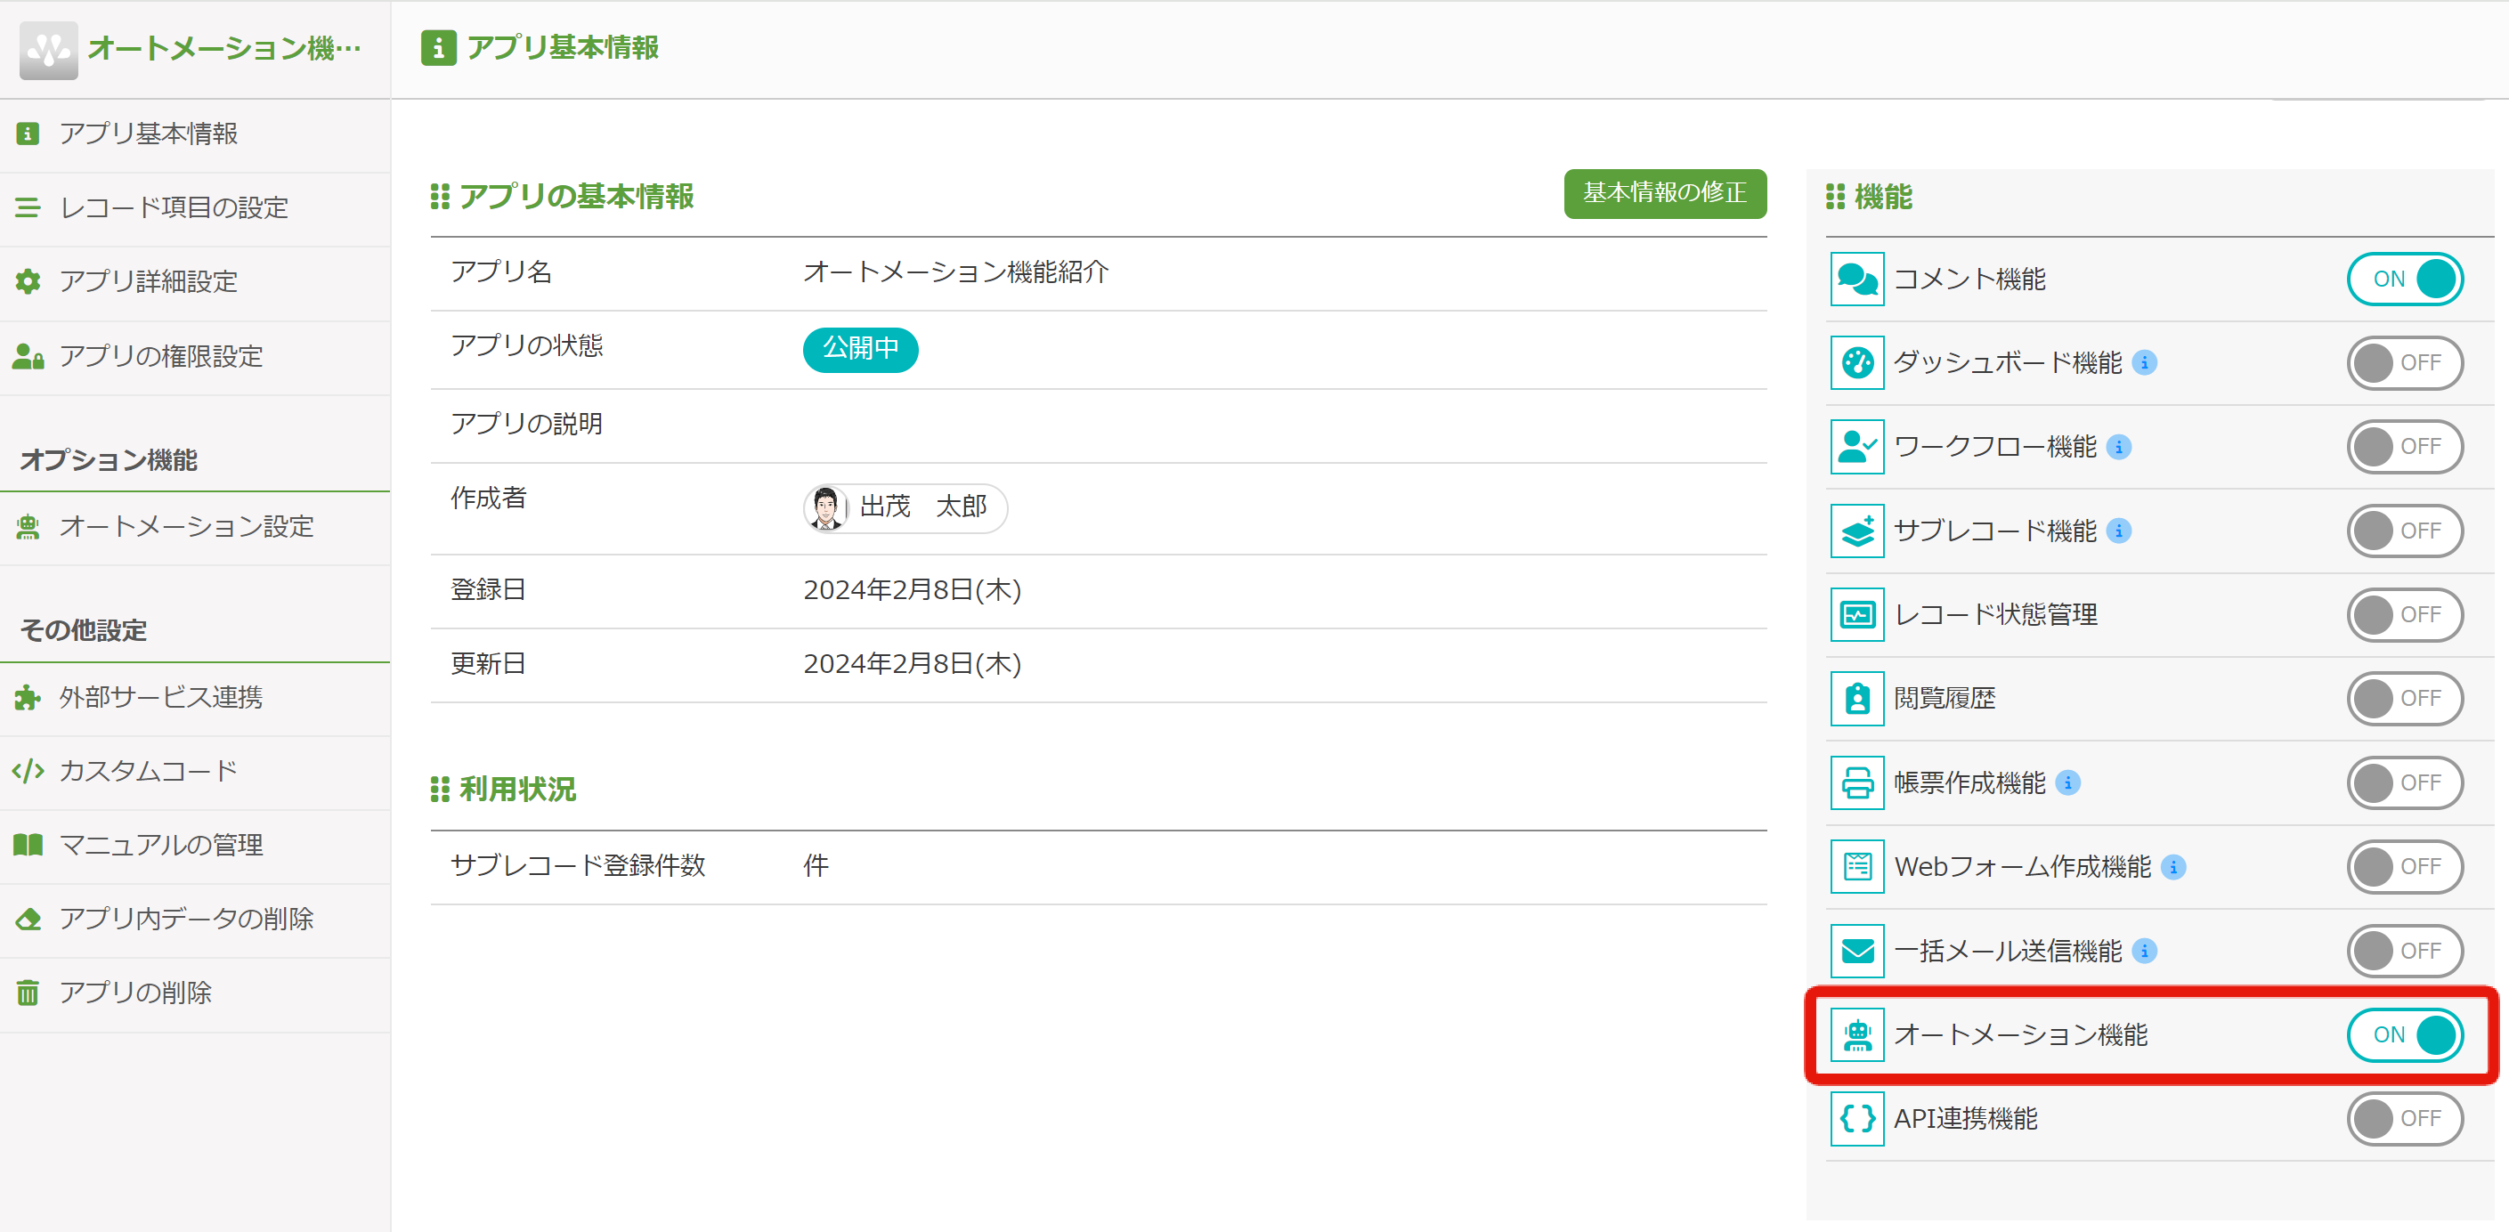2509x1232 pixels.
Task: Turn on the 閲覧履歴 switch
Action: pos(2404,698)
